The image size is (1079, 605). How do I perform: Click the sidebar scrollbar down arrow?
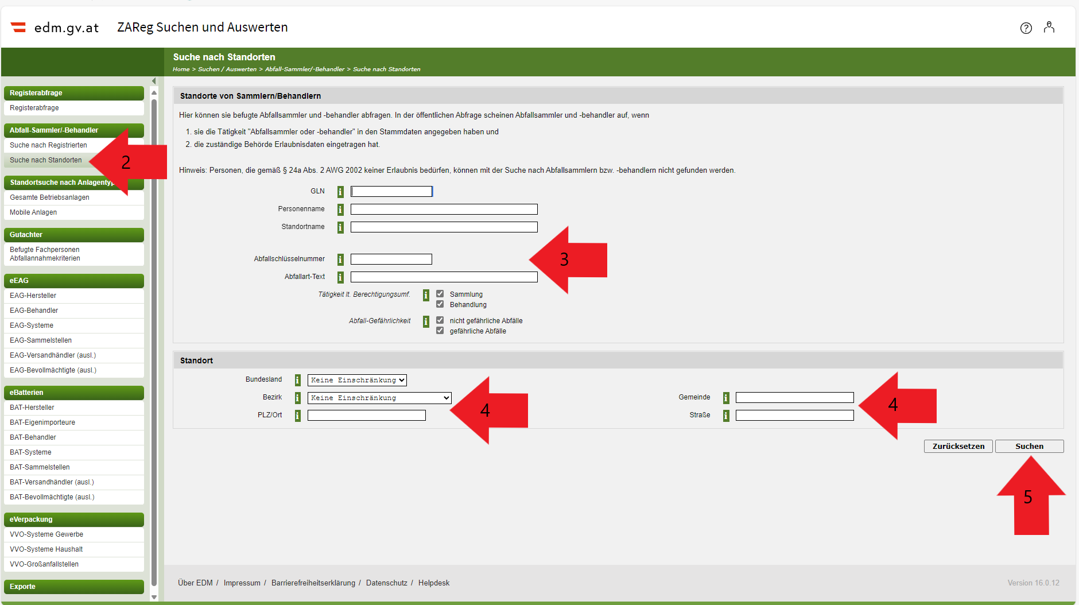click(154, 597)
